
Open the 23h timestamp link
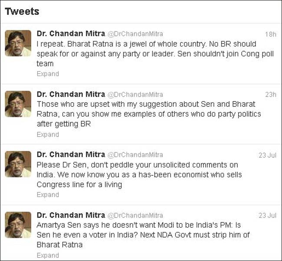coord(270,95)
